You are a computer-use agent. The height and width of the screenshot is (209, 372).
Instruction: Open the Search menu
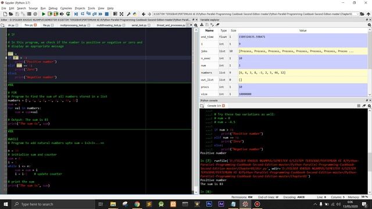[x=22, y=8]
